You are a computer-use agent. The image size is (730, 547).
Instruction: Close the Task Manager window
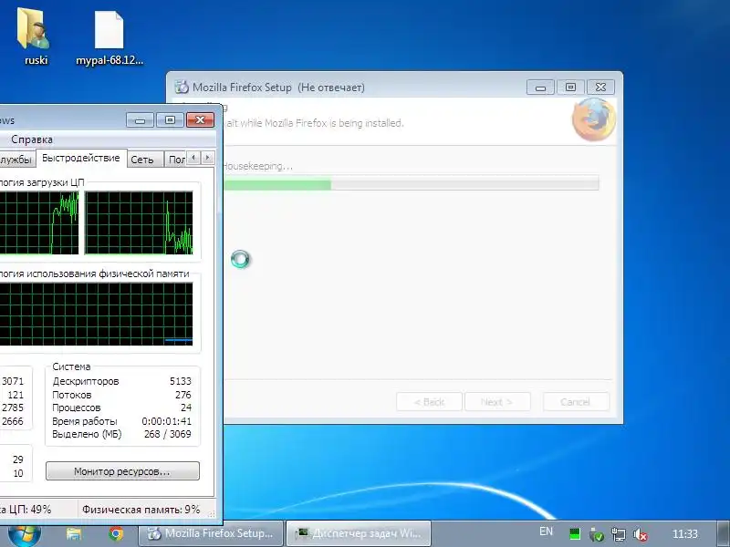click(200, 120)
